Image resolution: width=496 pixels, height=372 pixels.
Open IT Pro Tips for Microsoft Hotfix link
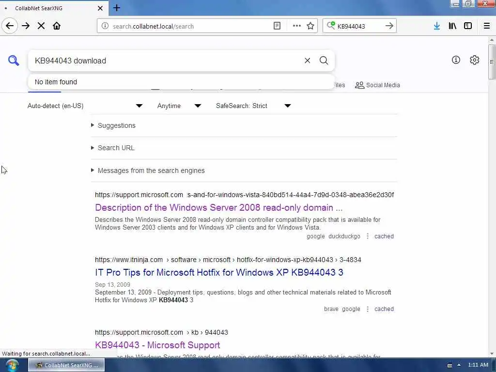(219, 273)
